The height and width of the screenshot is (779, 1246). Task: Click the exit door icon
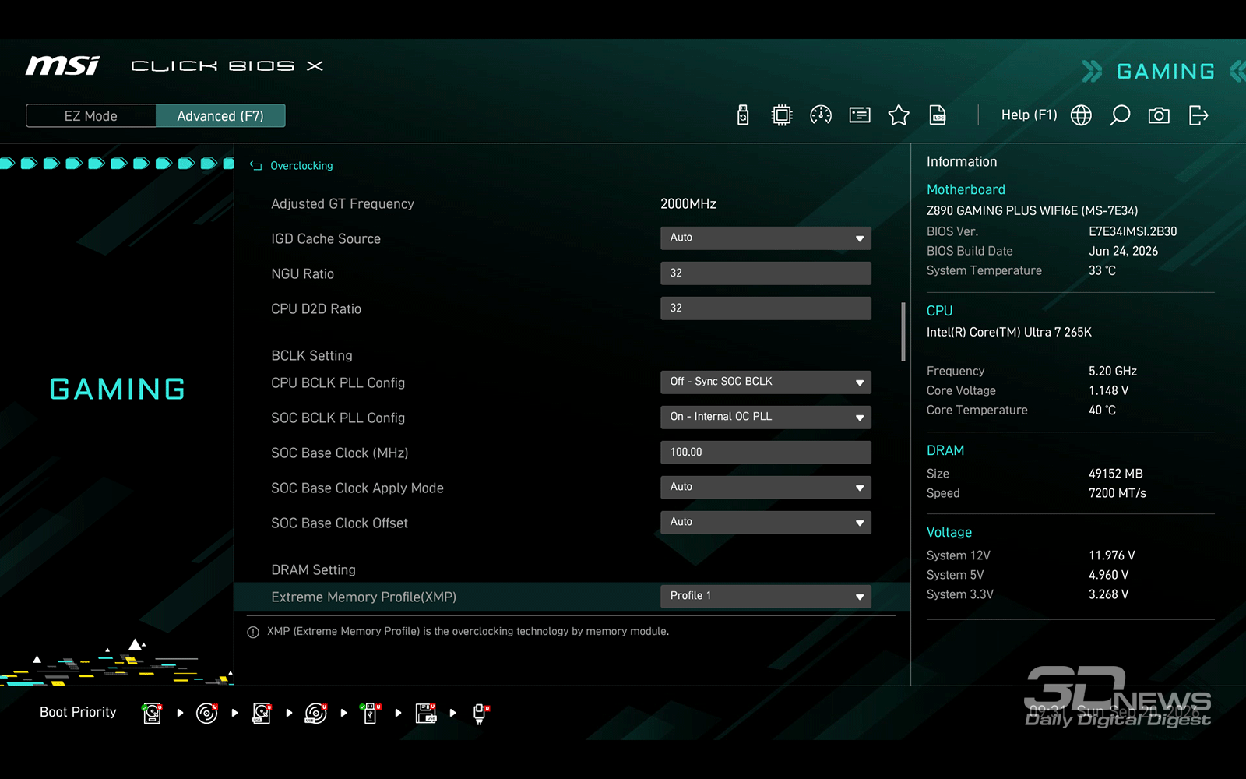1198,115
